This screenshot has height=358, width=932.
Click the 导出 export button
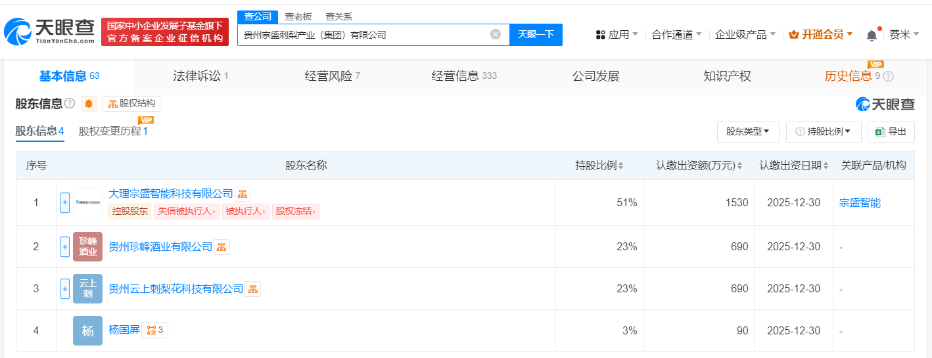[891, 131]
